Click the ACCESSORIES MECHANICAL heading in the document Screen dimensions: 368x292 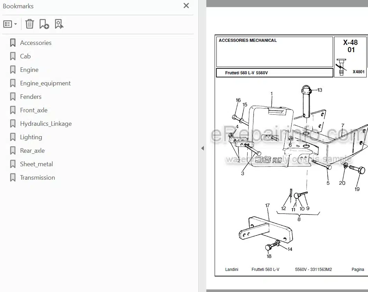point(248,40)
